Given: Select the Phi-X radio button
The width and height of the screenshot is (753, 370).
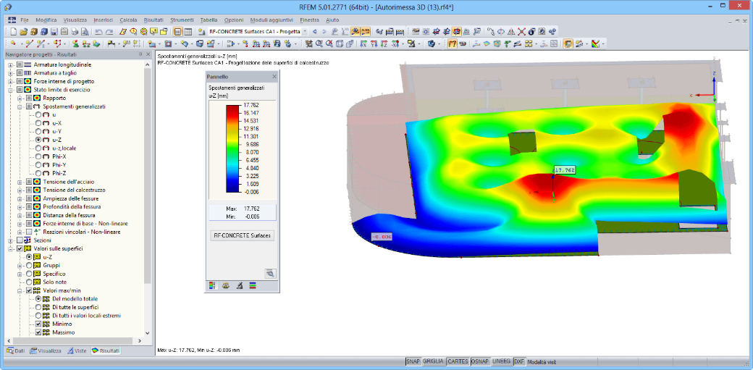Looking at the screenshot, I should click(x=38, y=156).
